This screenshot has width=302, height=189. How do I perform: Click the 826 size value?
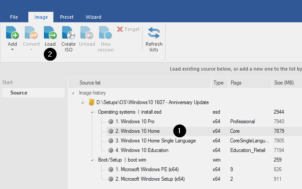pyautogui.click(x=278, y=169)
